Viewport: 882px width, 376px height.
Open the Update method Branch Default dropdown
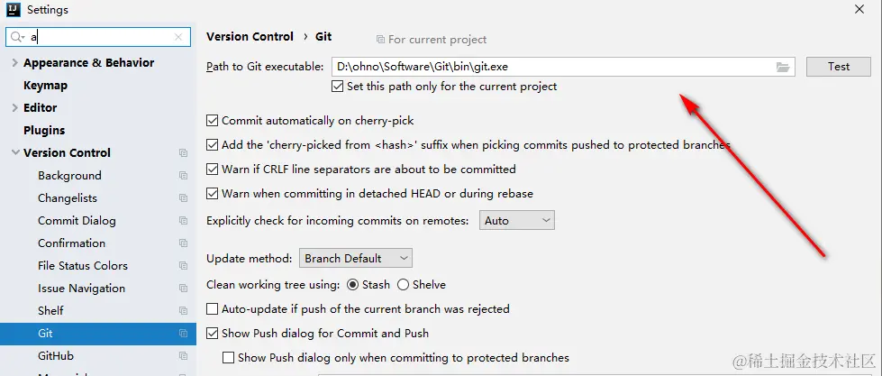(x=355, y=258)
